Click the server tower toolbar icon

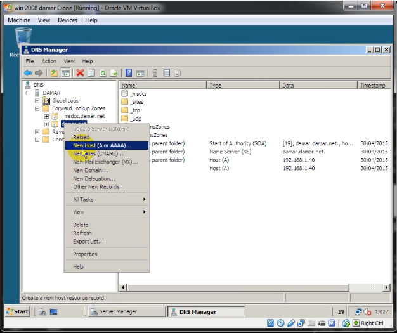(x=155, y=73)
